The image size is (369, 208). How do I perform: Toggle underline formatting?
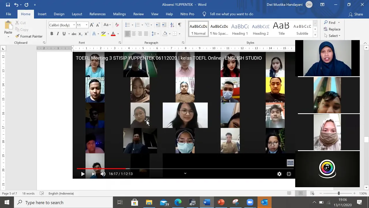click(x=64, y=34)
